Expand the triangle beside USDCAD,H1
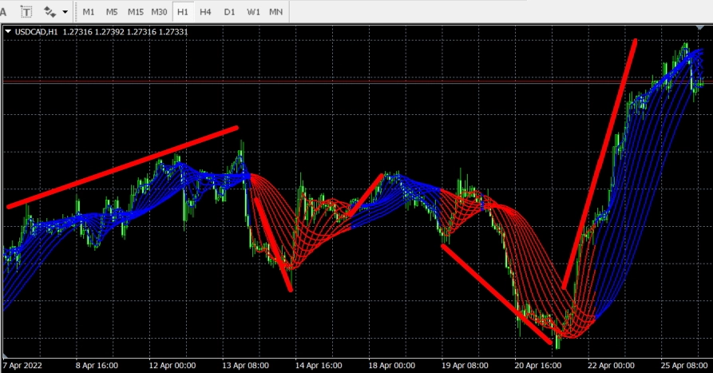 [8, 32]
